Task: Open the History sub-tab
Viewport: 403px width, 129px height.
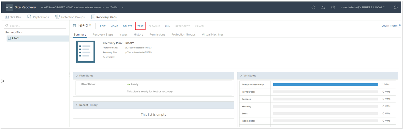Action: pos(139,35)
